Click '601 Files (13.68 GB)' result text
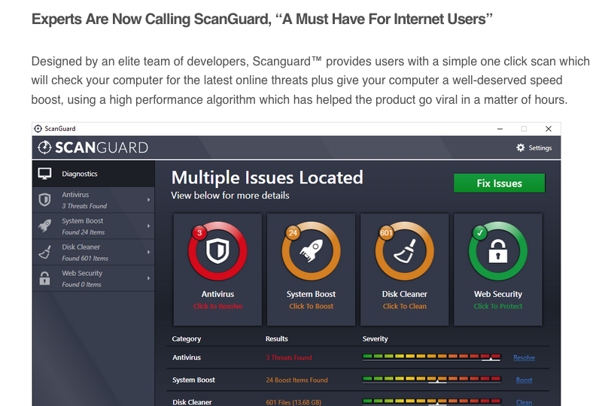Image resolution: width=596 pixels, height=406 pixels. (x=293, y=401)
